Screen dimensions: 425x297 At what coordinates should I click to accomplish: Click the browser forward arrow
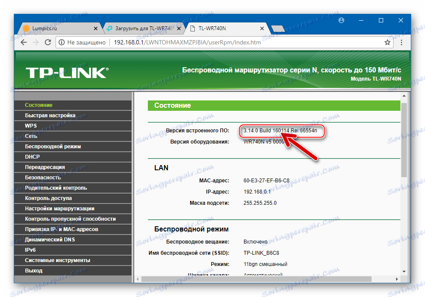point(36,42)
